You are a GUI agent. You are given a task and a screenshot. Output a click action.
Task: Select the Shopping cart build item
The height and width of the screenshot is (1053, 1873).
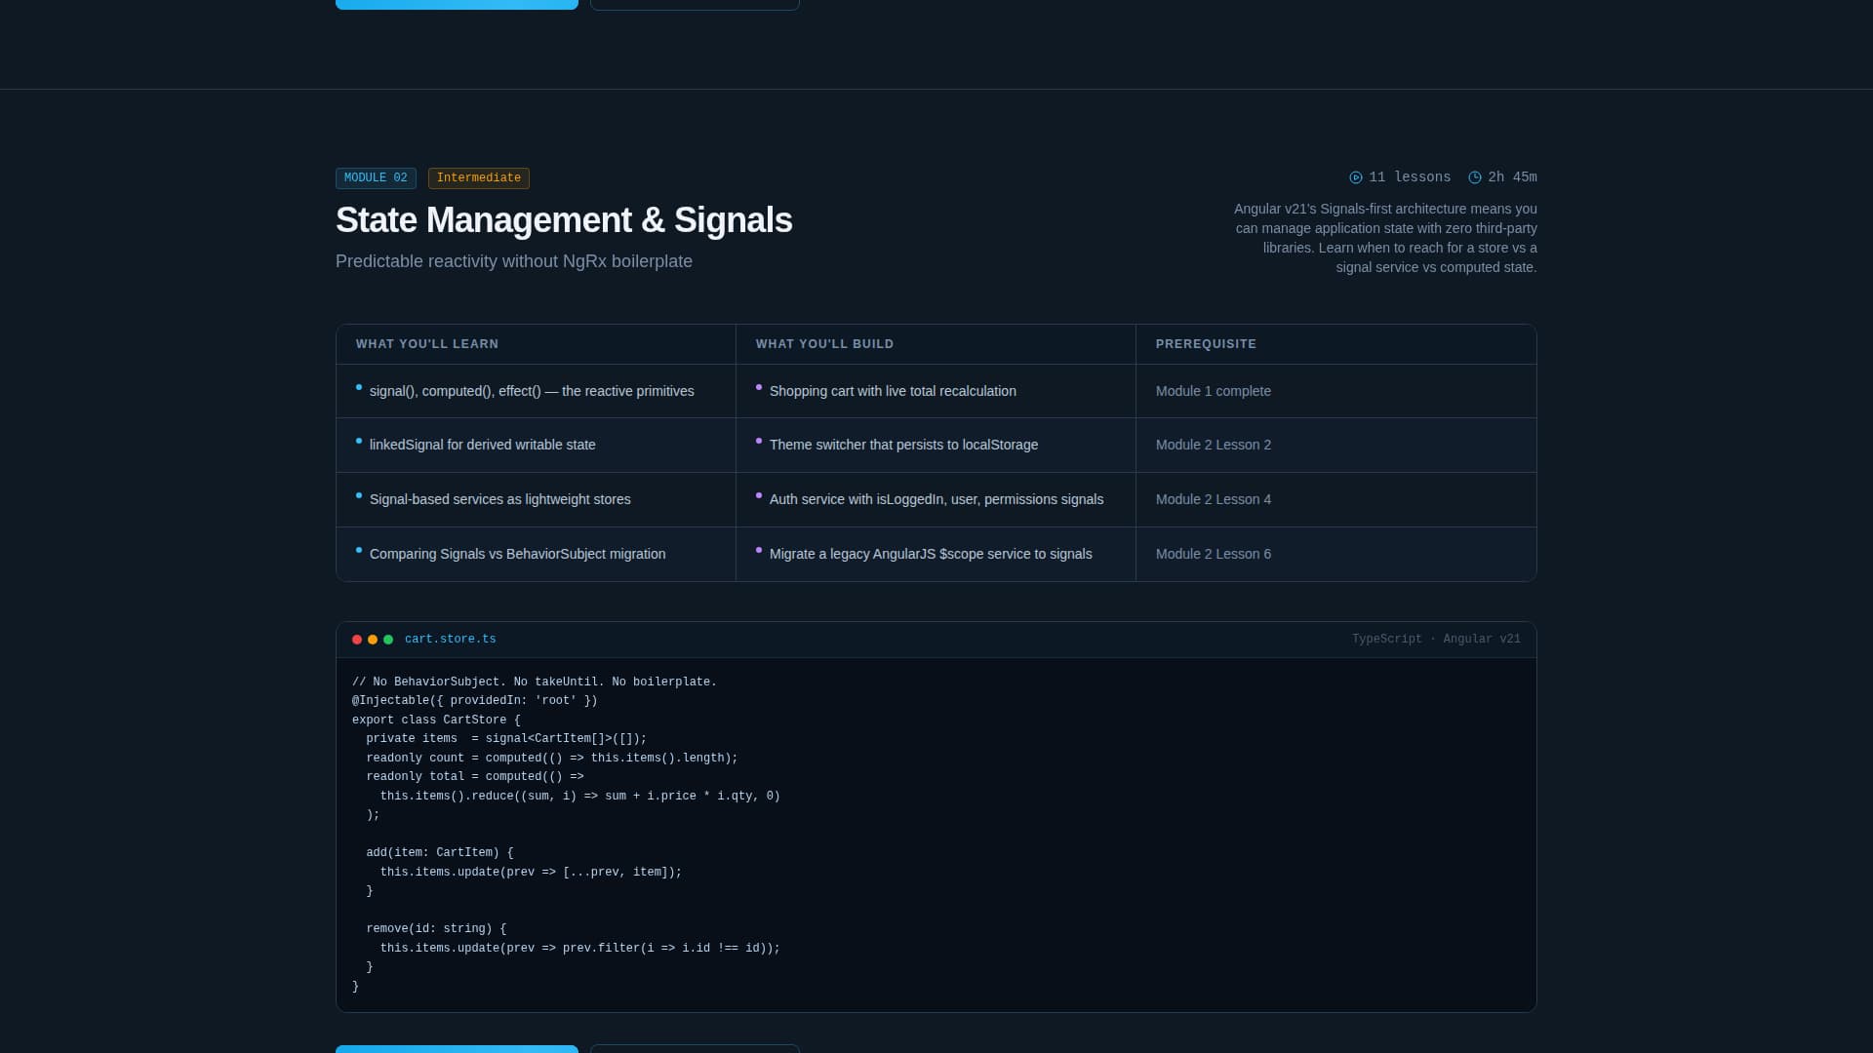892,391
